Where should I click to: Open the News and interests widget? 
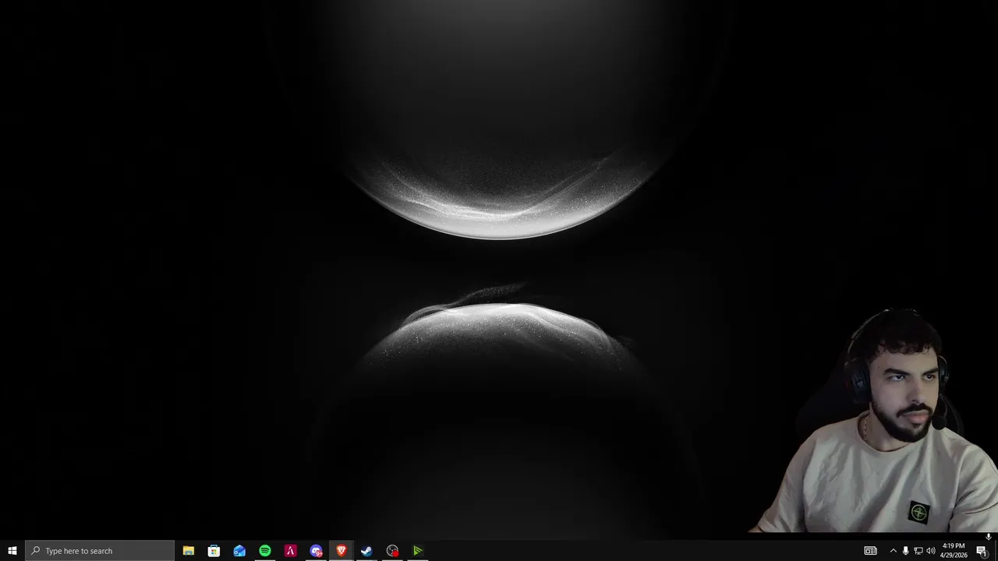click(871, 551)
